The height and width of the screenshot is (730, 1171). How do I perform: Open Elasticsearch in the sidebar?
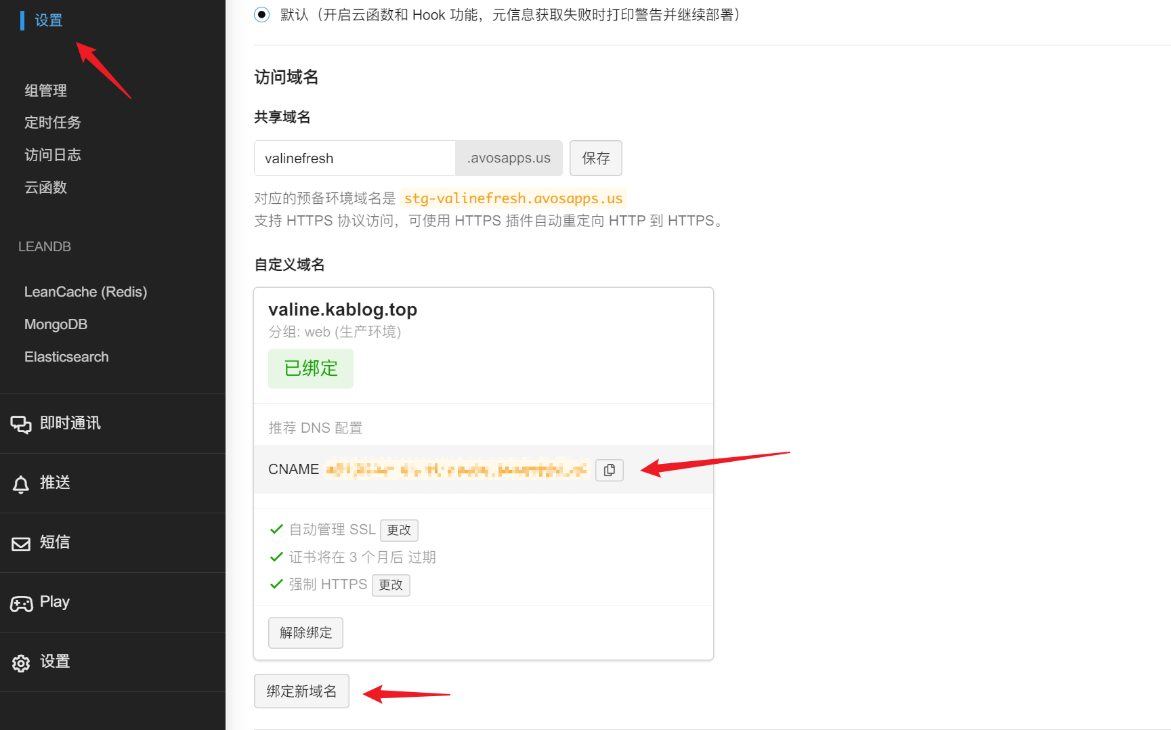(x=66, y=357)
